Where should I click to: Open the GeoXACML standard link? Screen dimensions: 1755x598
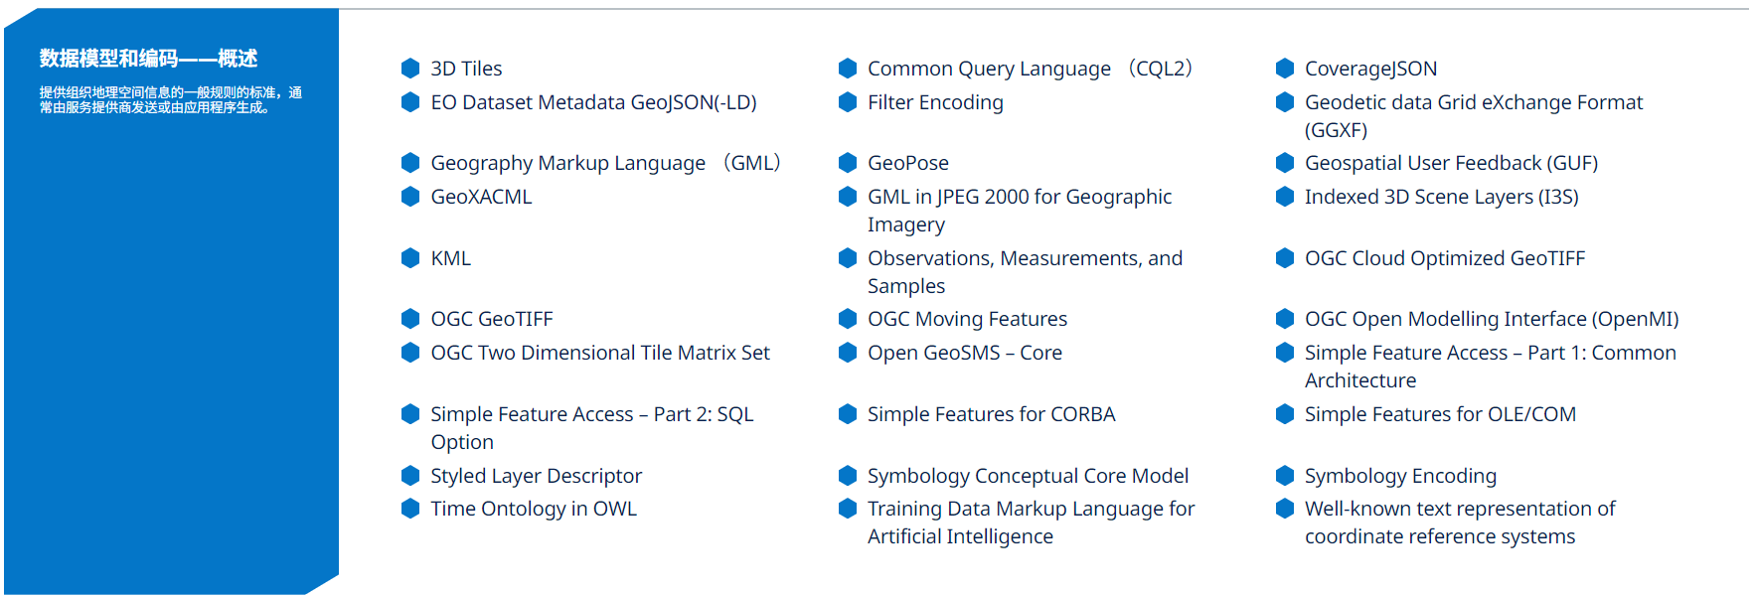tap(481, 197)
